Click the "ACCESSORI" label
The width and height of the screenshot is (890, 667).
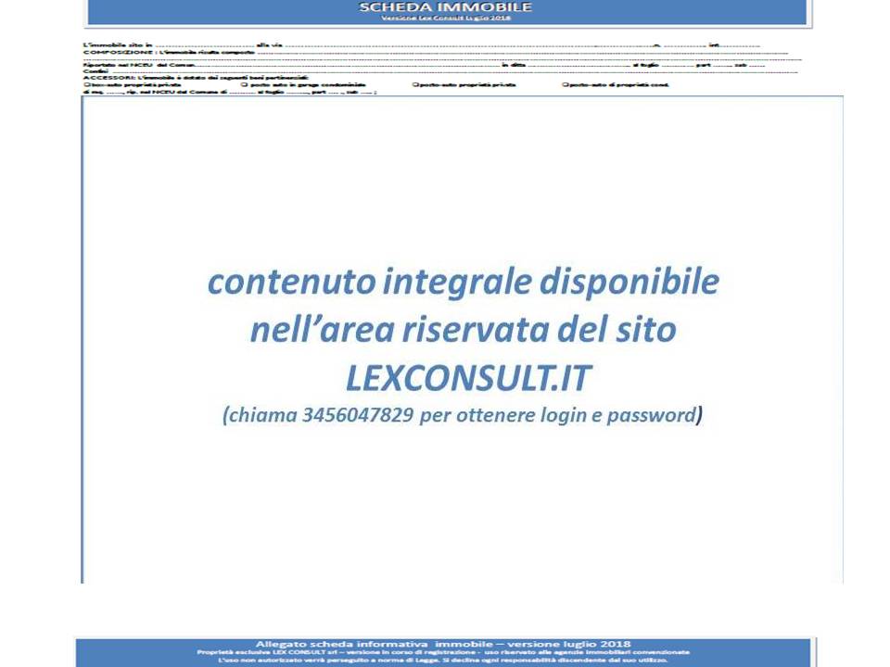pyautogui.click(x=108, y=78)
